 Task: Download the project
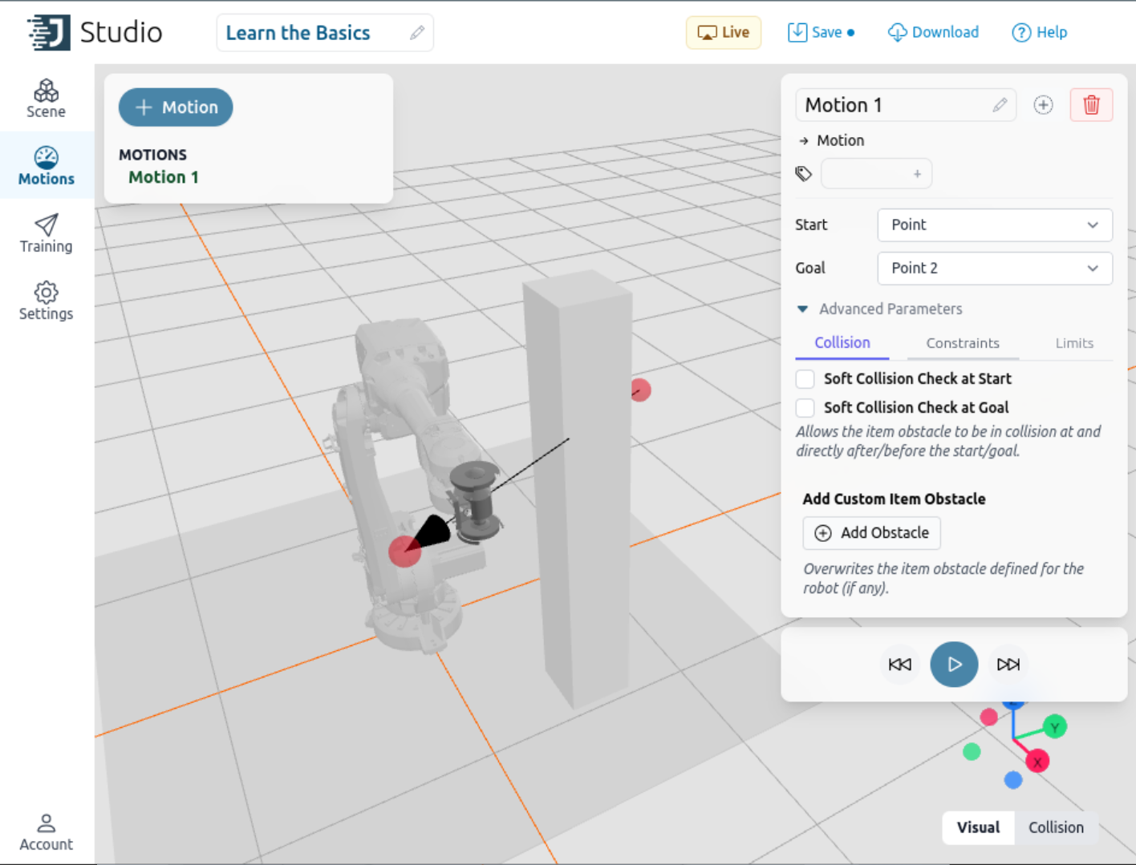[x=934, y=33]
